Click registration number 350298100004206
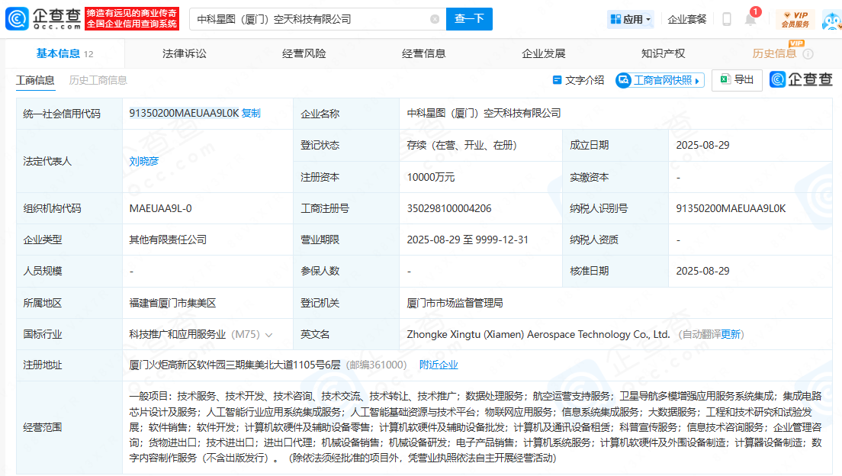Viewport: 842px width, 476px height. (x=449, y=208)
